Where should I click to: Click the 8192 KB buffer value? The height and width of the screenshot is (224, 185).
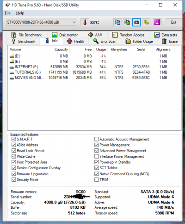pos(78,207)
